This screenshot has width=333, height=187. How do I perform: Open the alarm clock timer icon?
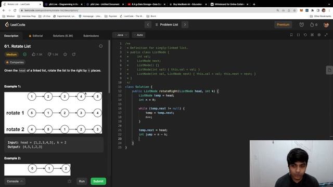click(x=302, y=24)
